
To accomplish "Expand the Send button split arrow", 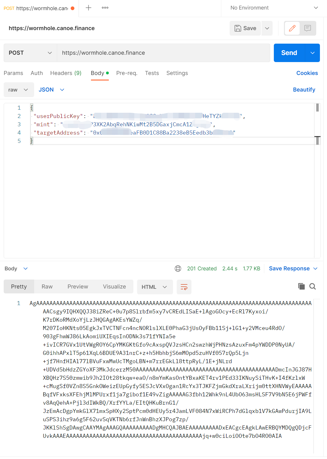I will 312,53.
